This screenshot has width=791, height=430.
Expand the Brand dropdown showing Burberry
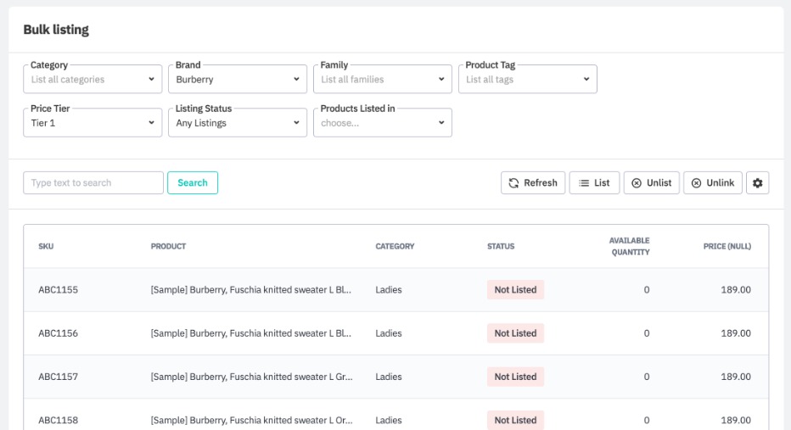[238, 80]
